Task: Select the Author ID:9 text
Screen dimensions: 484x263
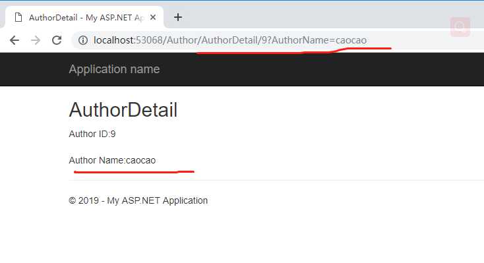Action: tap(92, 134)
